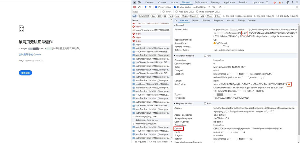Click the export HAR download icon
Viewport: 300px width, 143px height.
point(225,7)
